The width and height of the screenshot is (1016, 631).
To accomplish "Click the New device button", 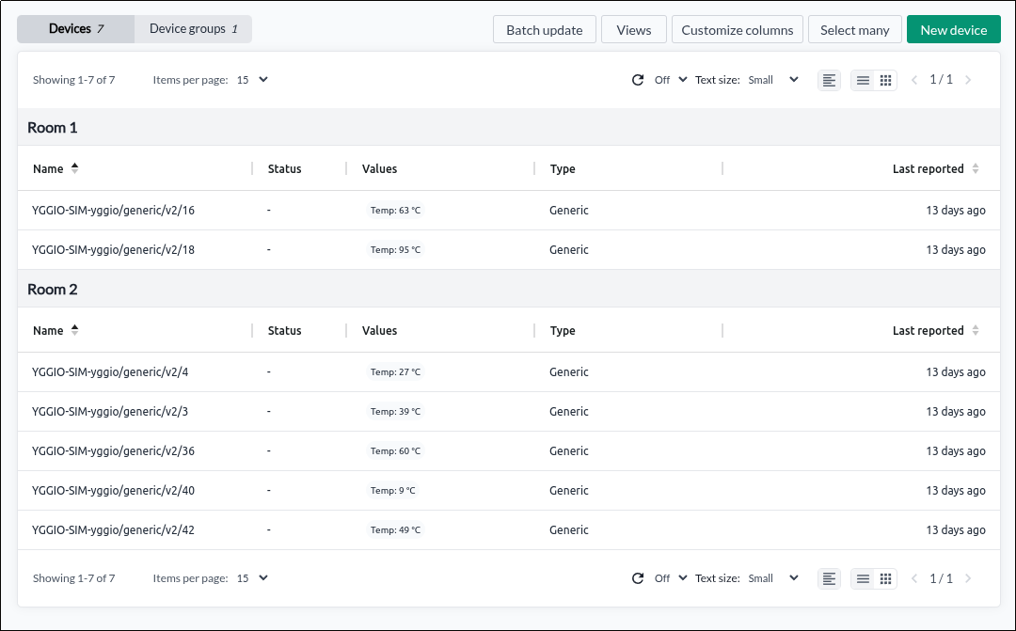I will click(x=954, y=30).
